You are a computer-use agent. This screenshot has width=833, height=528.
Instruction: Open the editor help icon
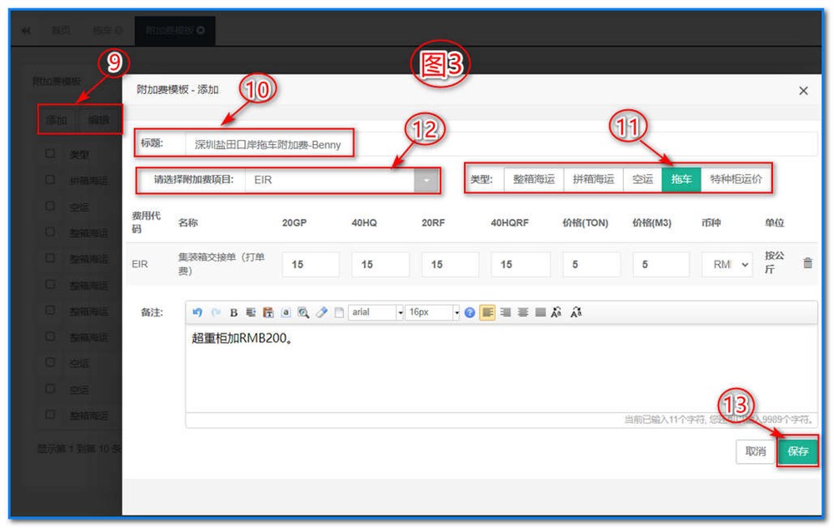[x=470, y=312]
